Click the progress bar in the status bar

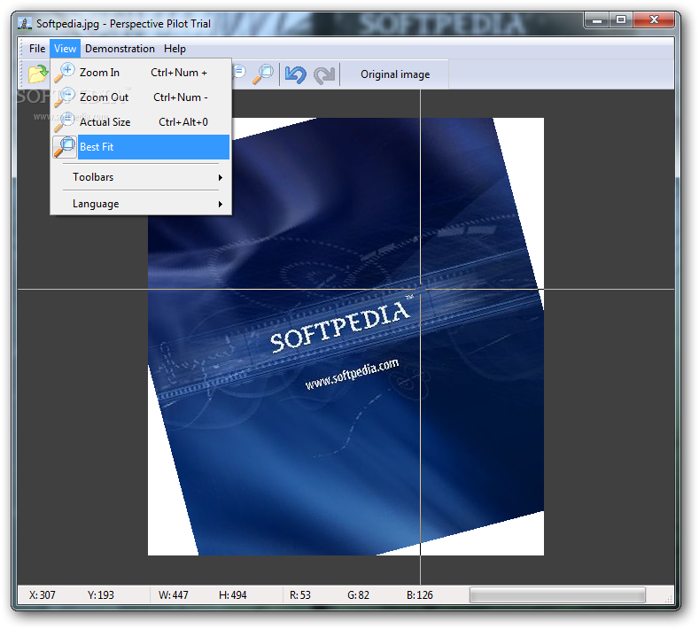pos(557,594)
